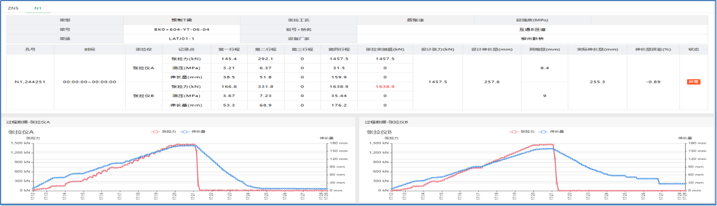
Task: Click the 后张法 process value
Action: (415, 19)
